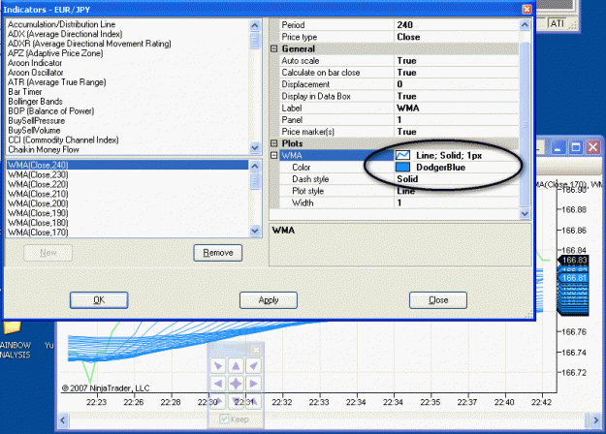Click chart horizontal scrollbar right arrow
606x434 pixels.
(594, 419)
